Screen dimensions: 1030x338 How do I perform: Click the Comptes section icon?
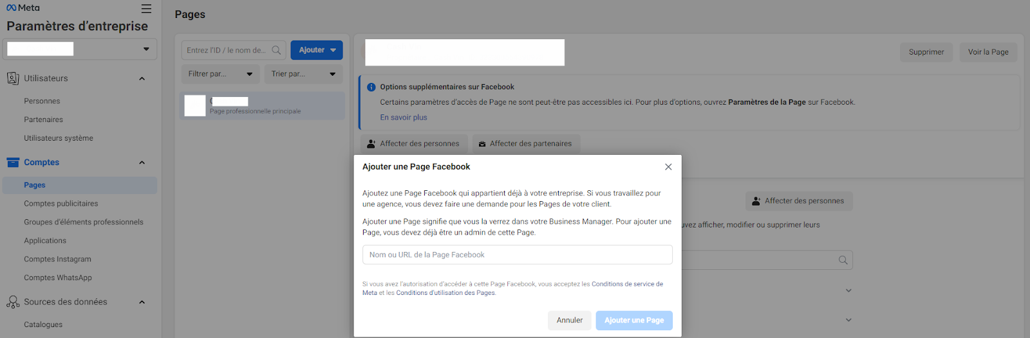pos(13,163)
